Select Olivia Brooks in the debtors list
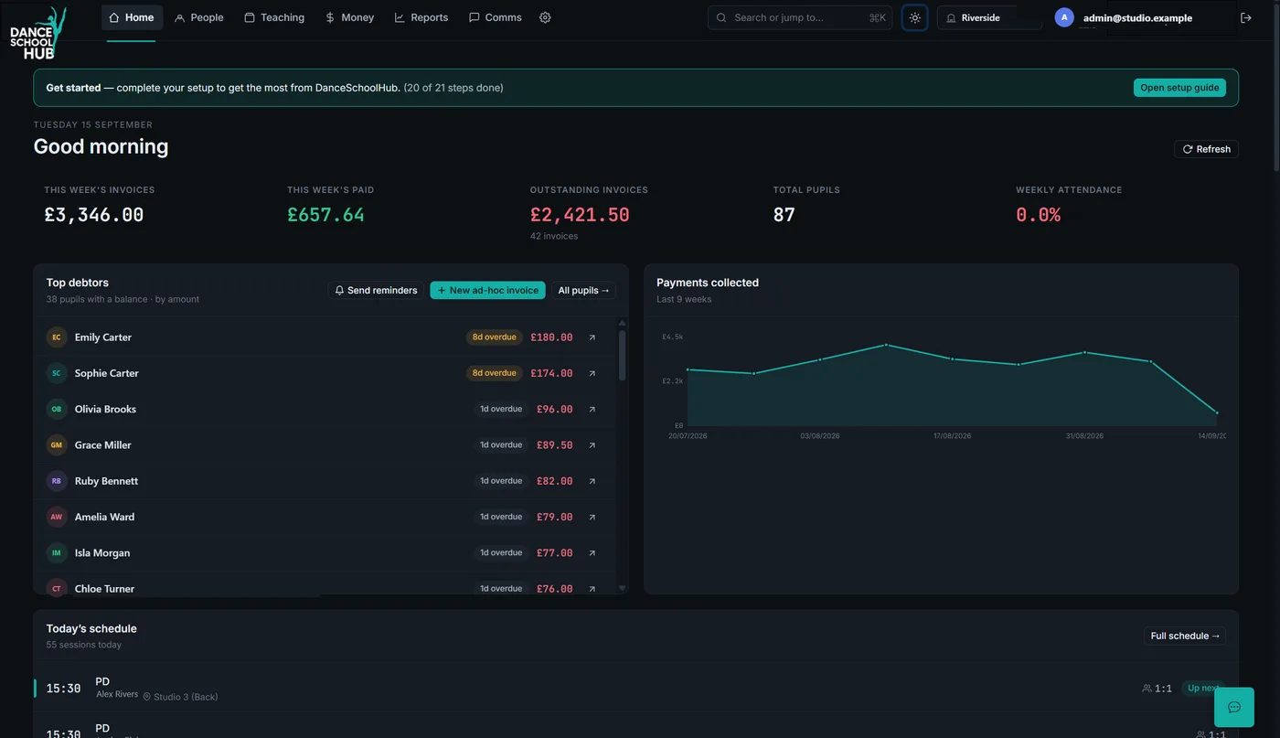This screenshot has width=1280, height=738. pos(105,410)
